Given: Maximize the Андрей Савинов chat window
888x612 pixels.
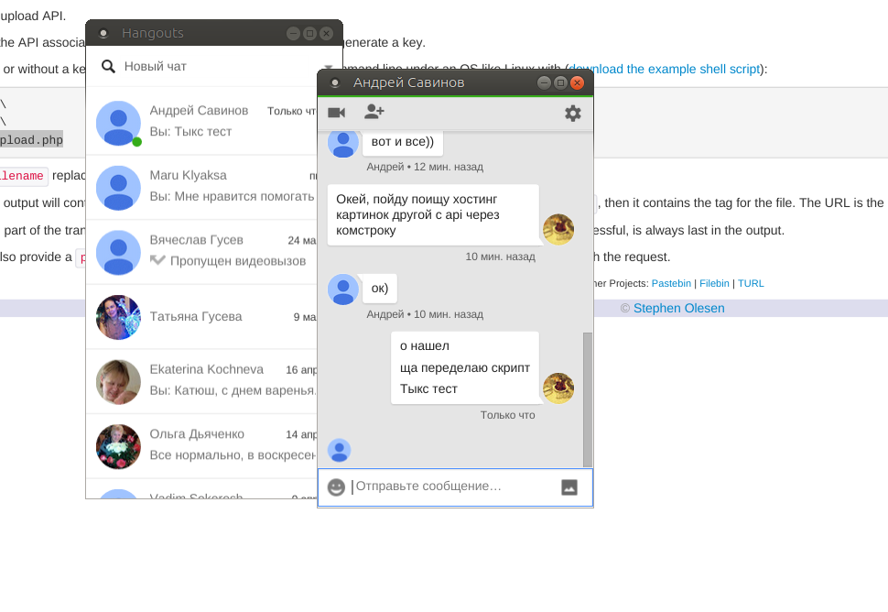Looking at the screenshot, I should pyautogui.click(x=560, y=82).
